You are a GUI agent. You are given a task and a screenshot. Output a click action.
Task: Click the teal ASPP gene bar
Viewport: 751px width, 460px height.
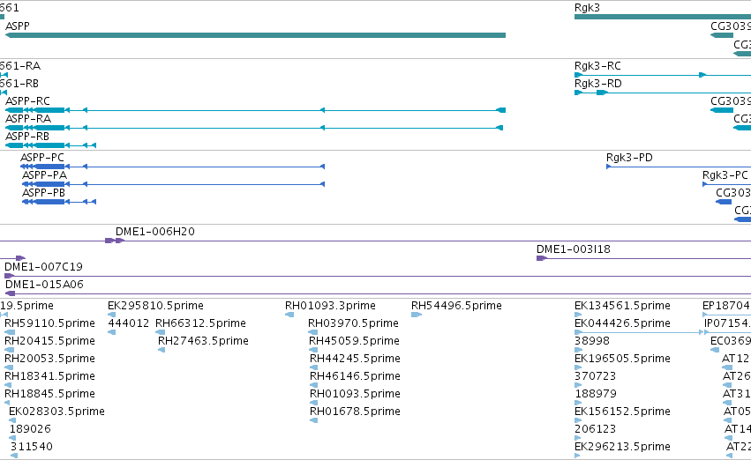tap(255, 35)
